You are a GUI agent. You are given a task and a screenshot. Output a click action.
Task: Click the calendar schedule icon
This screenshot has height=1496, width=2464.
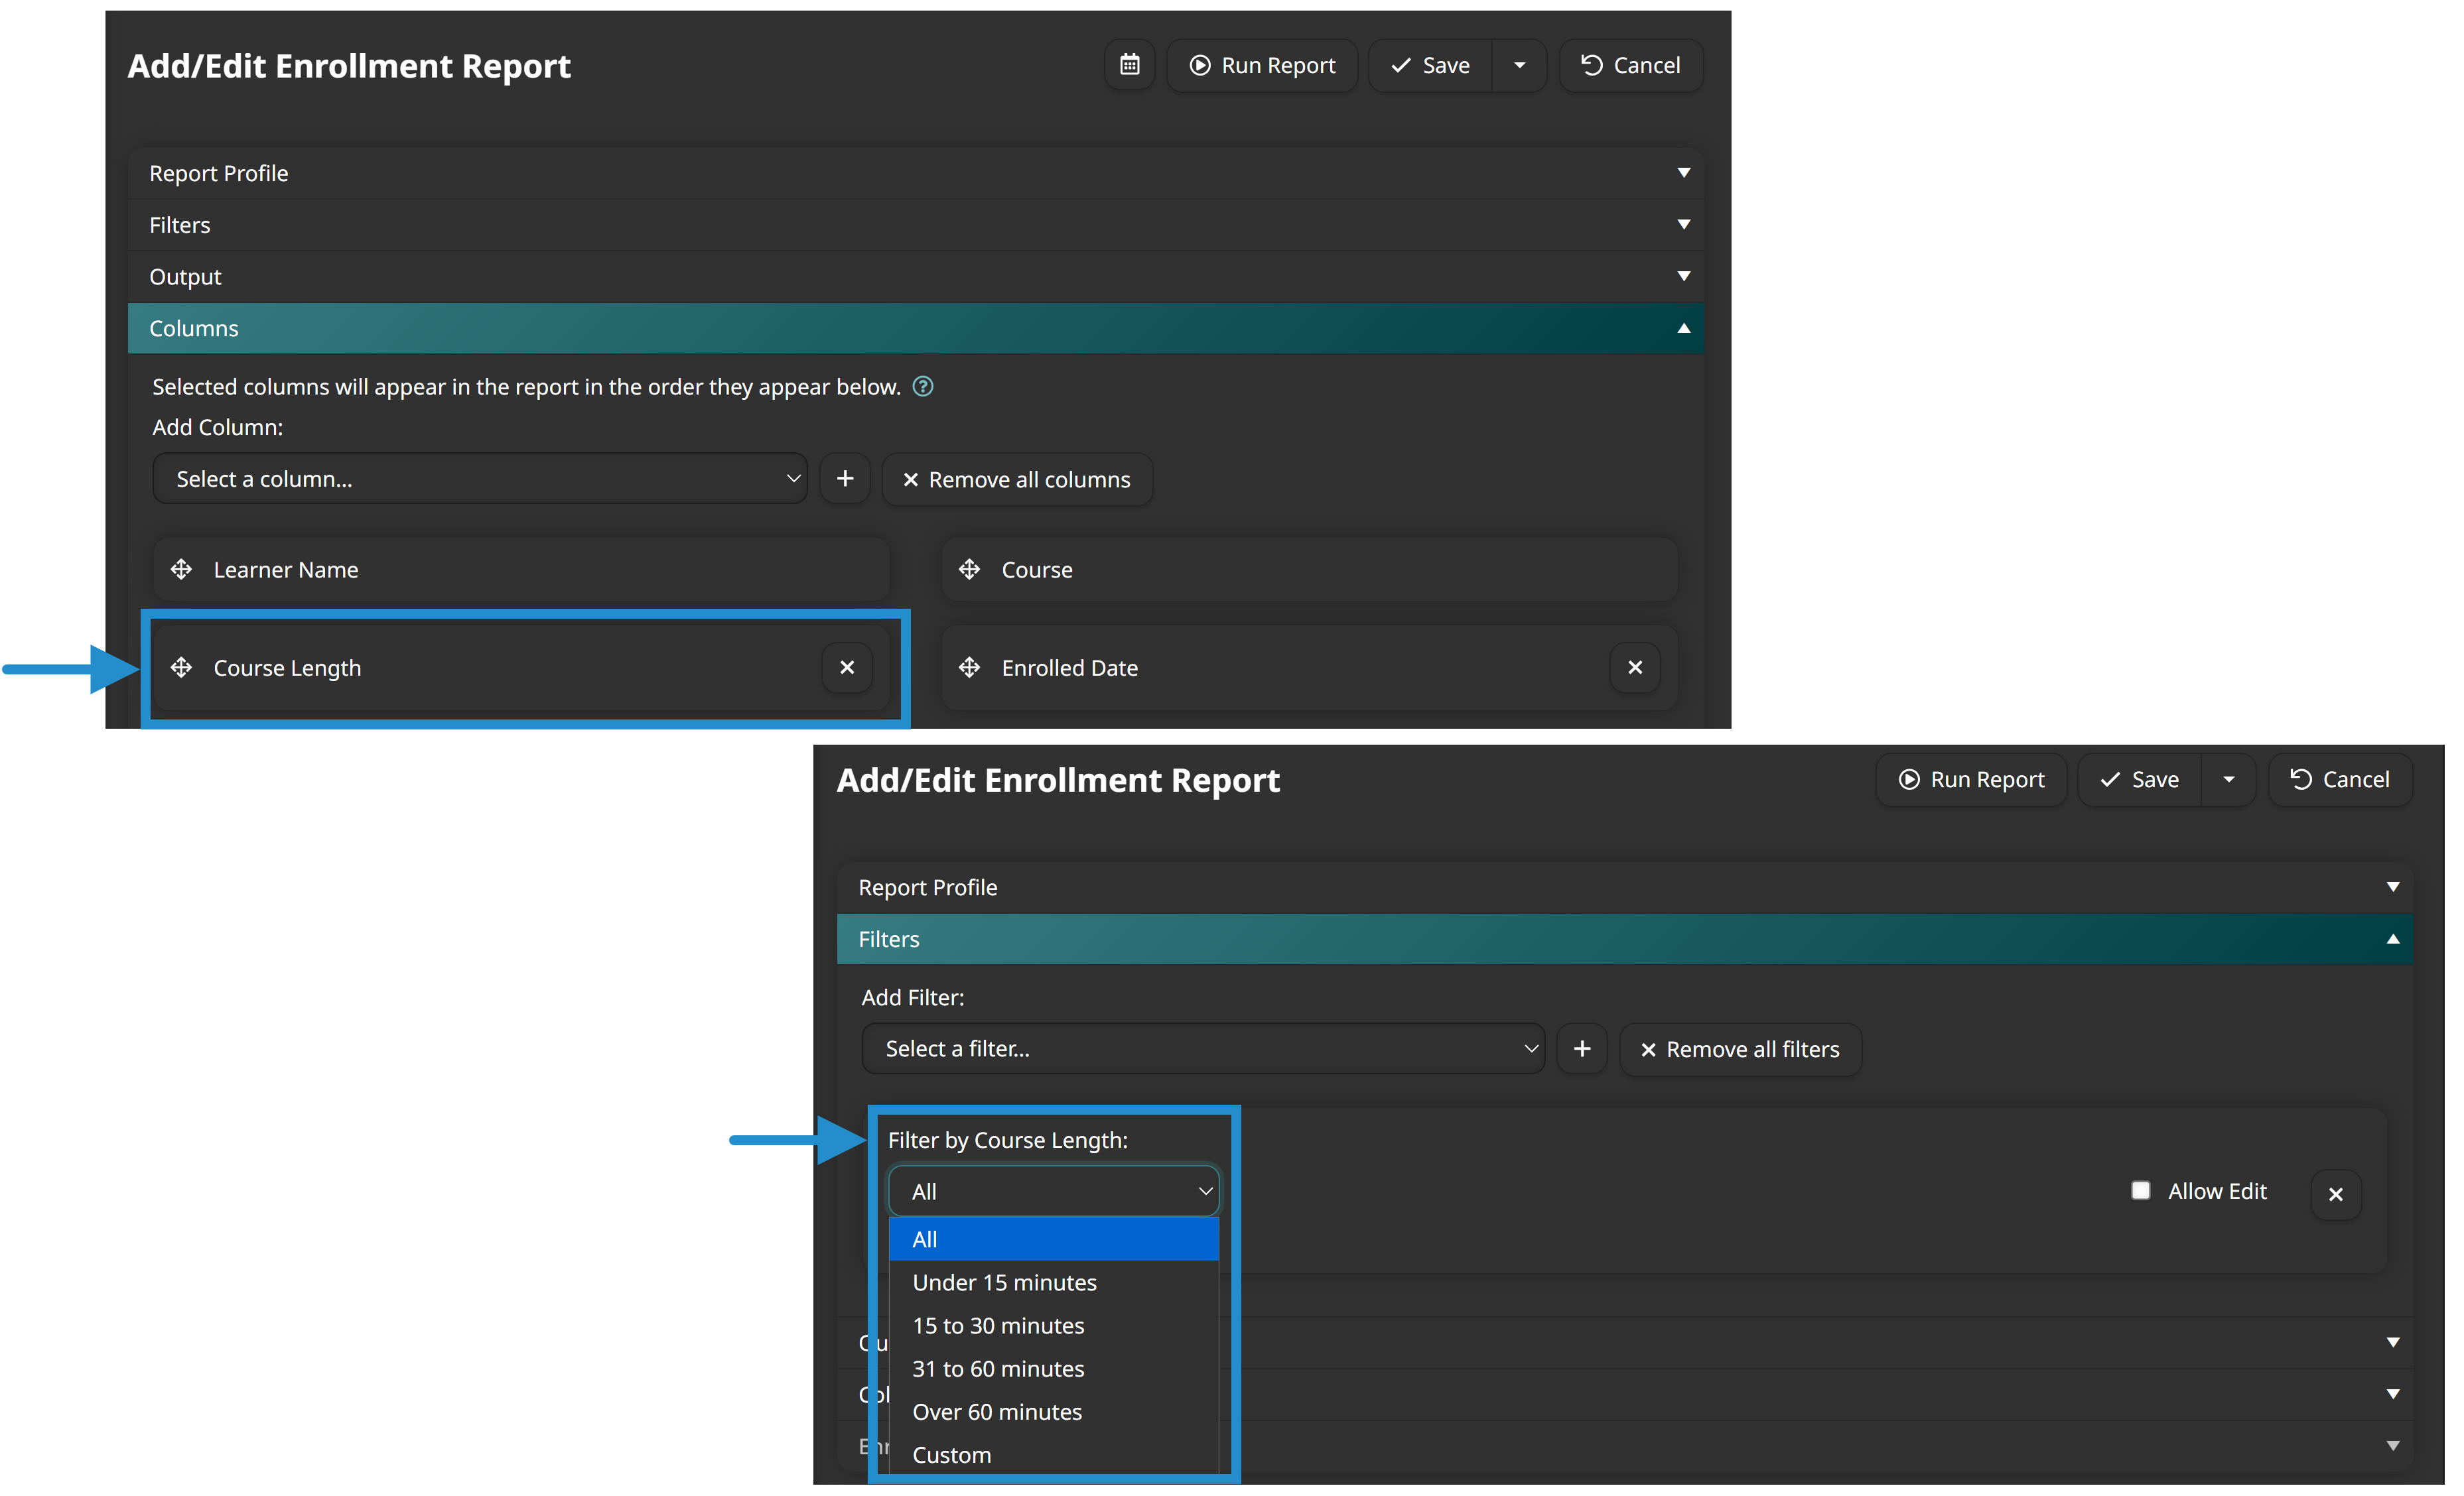point(1129,65)
